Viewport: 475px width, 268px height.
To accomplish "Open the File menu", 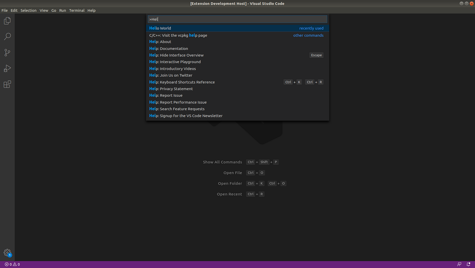I will [4, 10].
